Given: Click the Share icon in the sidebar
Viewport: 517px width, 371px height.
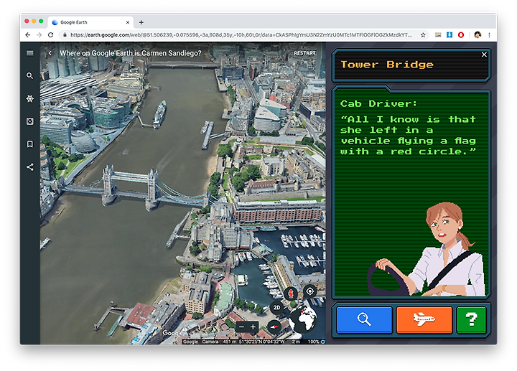Looking at the screenshot, I should [x=29, y=167].
